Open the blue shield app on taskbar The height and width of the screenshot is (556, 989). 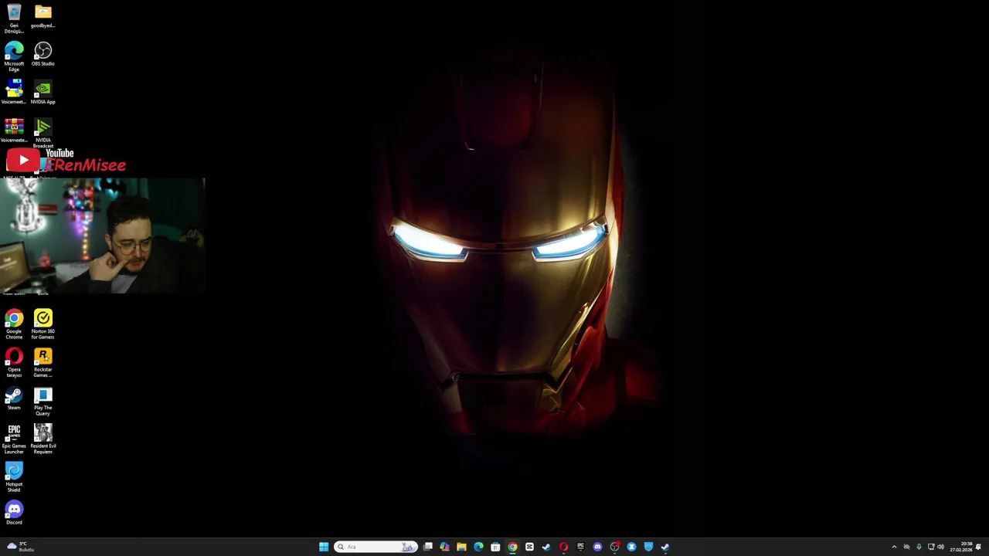(x=648, y=547)
